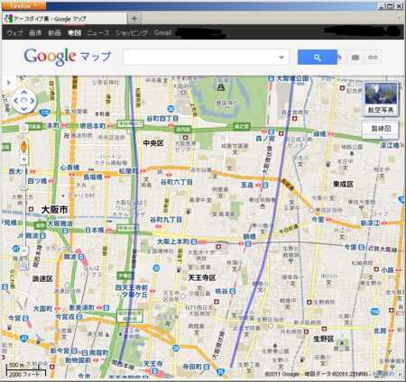
Task: Click the route 172 shield marker
Action: [x=44, y=113]
